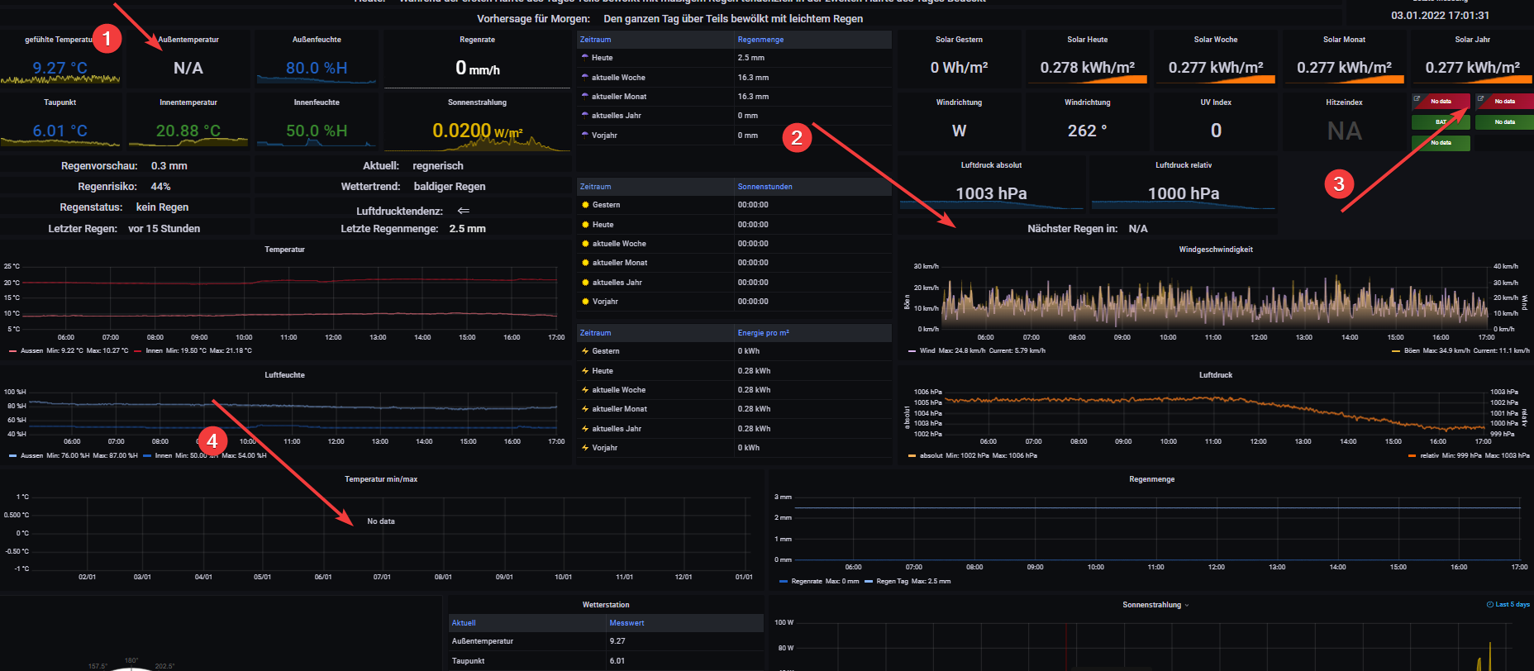Click Böen legend color swatch
This screenshot has width=1534, height=671.
(x=1395, y=350)
